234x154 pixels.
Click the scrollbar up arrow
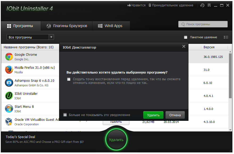point(230,52)
